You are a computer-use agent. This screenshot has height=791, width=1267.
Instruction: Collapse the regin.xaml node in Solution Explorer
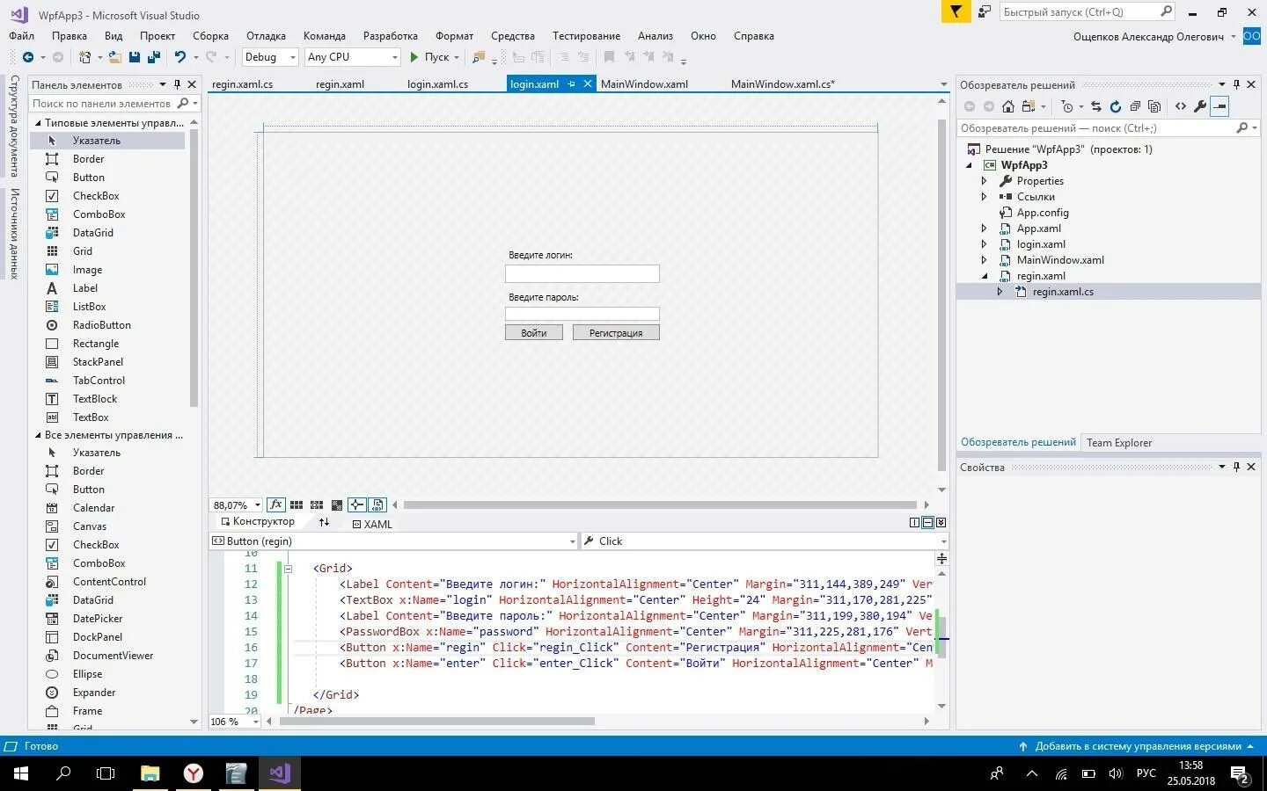pyautogui.click(x=985, y=276)
